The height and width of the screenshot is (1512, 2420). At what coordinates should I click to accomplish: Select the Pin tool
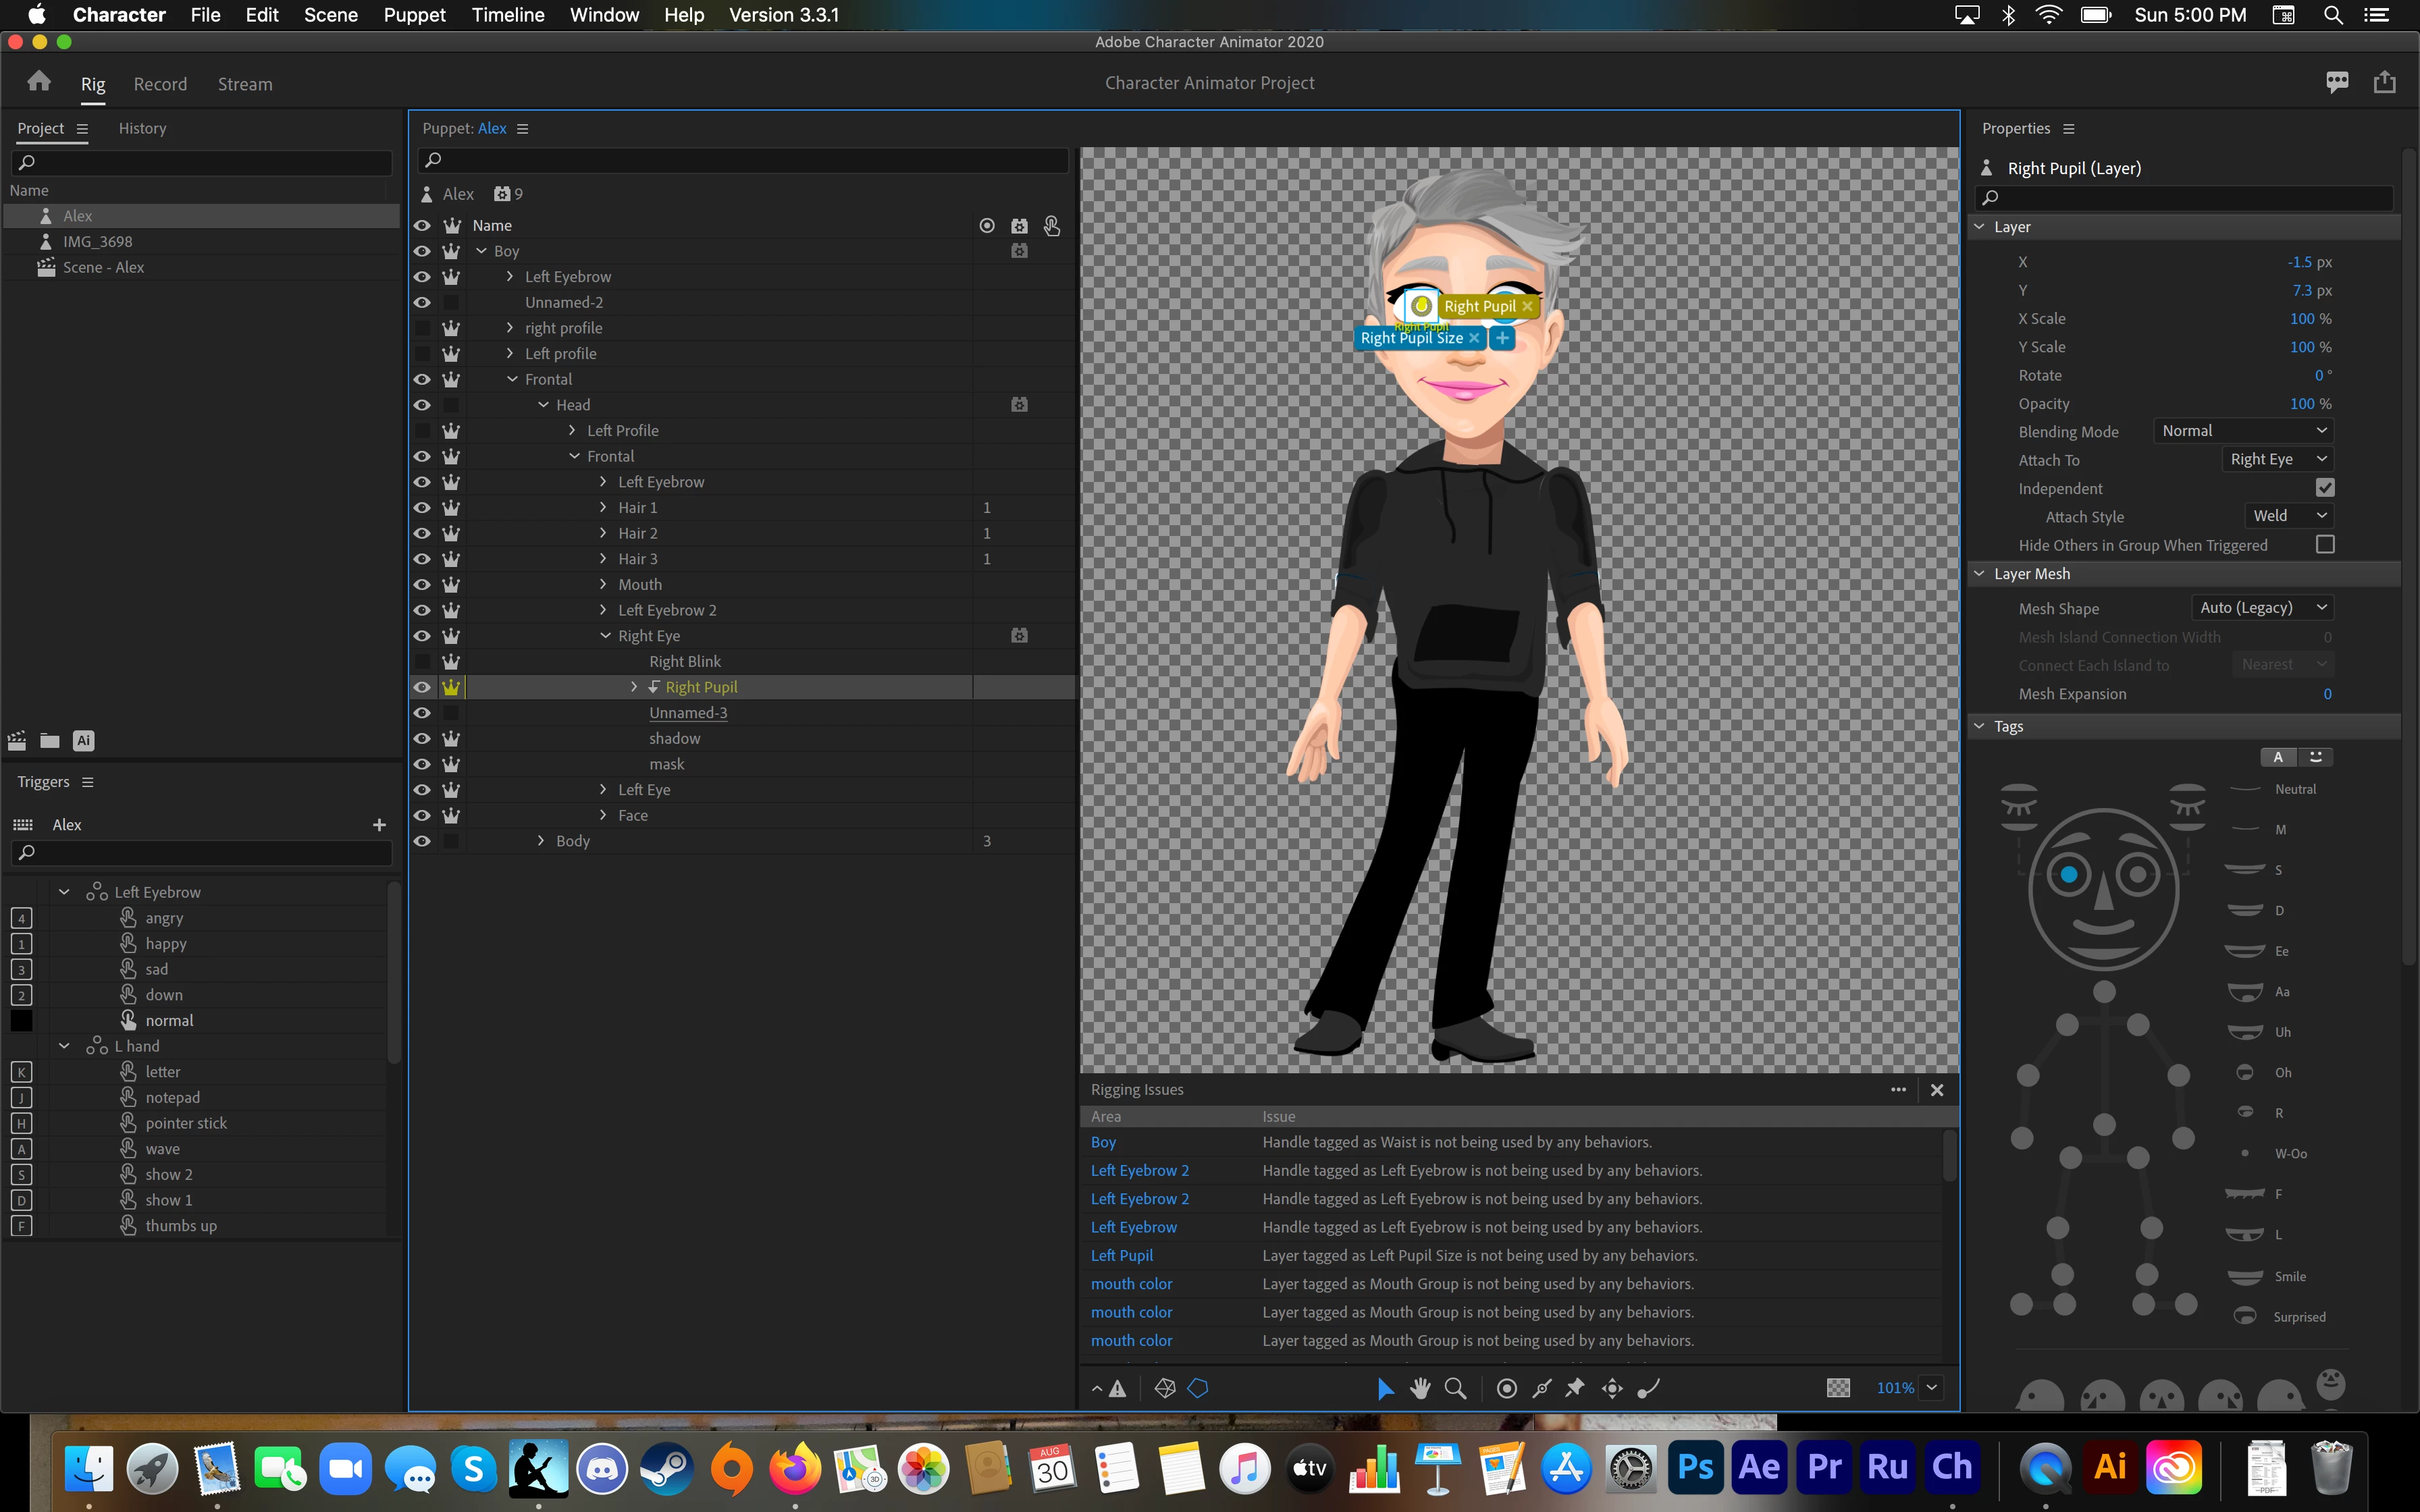point(1575,1388)
